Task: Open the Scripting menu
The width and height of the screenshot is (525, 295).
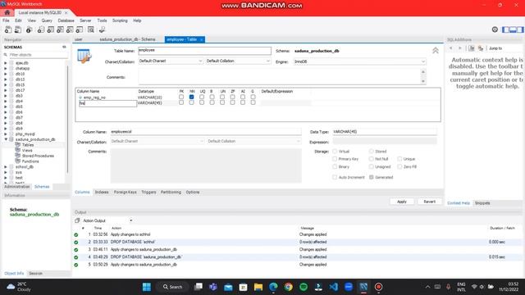Action: click(x=120, y=20)
